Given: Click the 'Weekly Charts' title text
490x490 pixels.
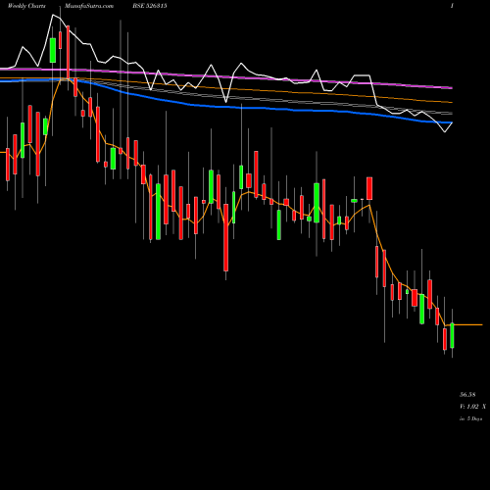Looking at the screenshot, I should (x=26, y=6).
